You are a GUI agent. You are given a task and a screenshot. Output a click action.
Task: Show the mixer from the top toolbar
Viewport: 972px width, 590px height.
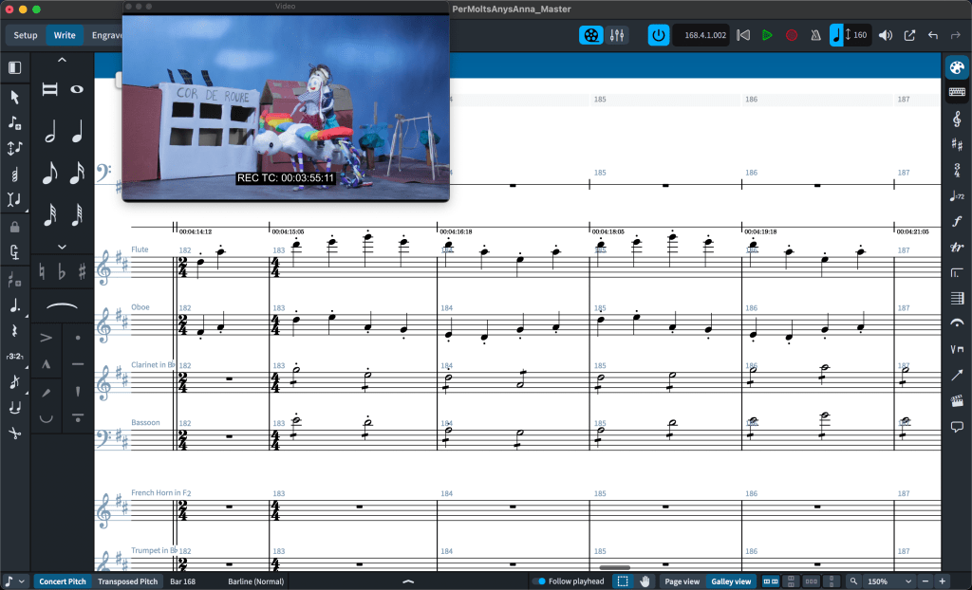coord(617,35)
